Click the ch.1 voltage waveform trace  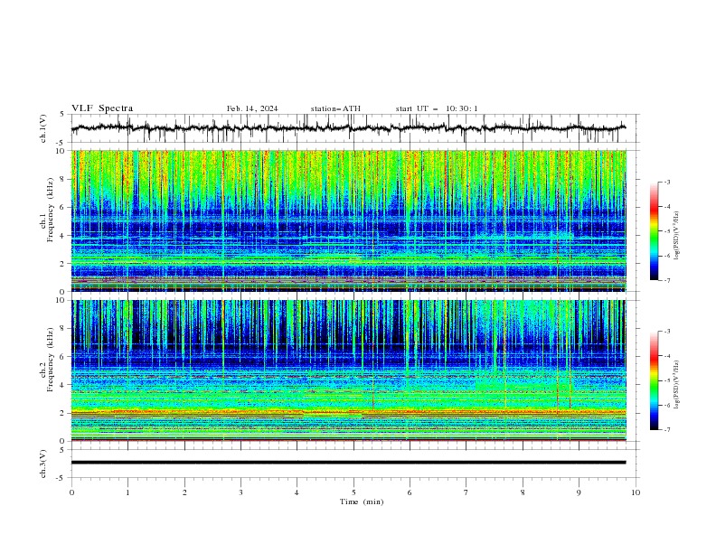[348, 128]
